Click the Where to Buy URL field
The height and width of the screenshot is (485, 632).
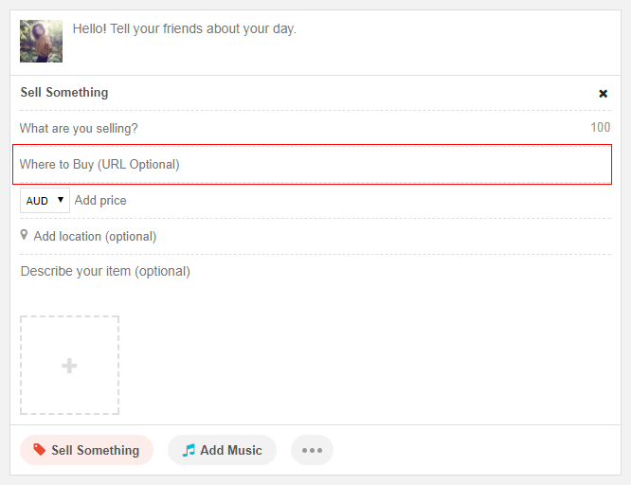312,165
